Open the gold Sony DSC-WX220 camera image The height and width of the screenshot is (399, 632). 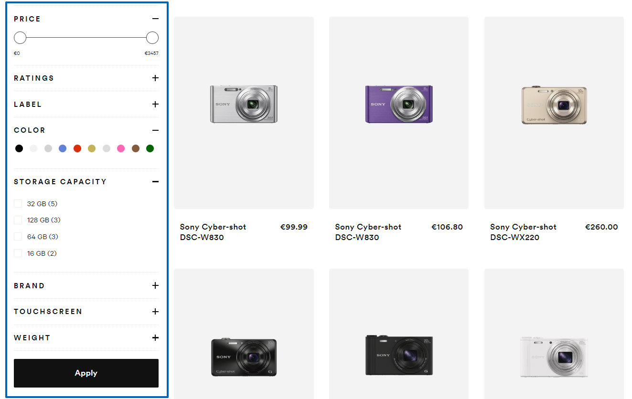pyautogui.click(x=554, y=113)
